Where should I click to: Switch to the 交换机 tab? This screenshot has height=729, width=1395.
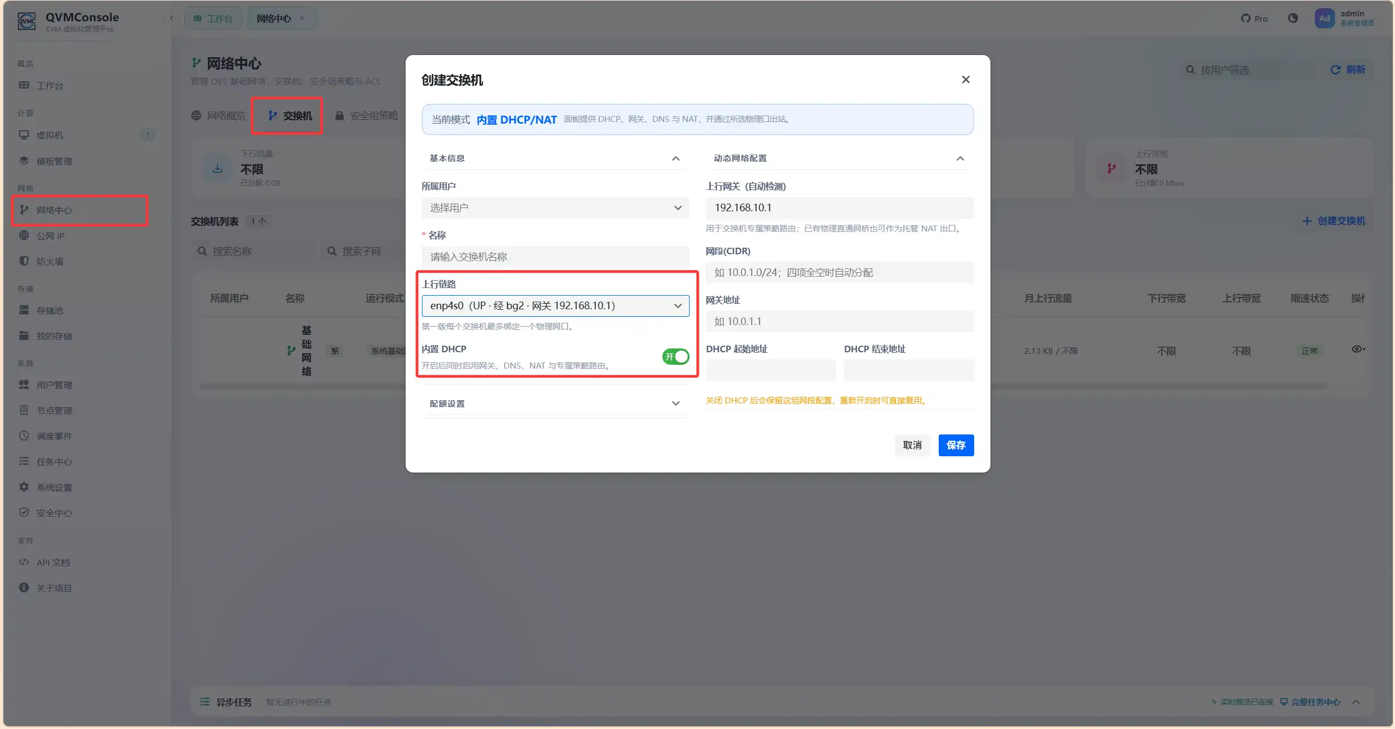(x=289, y=115)
